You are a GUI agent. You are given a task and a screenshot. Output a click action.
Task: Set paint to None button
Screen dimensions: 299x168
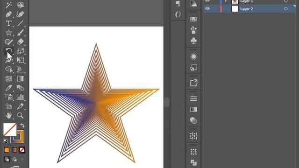pos(22,150)
